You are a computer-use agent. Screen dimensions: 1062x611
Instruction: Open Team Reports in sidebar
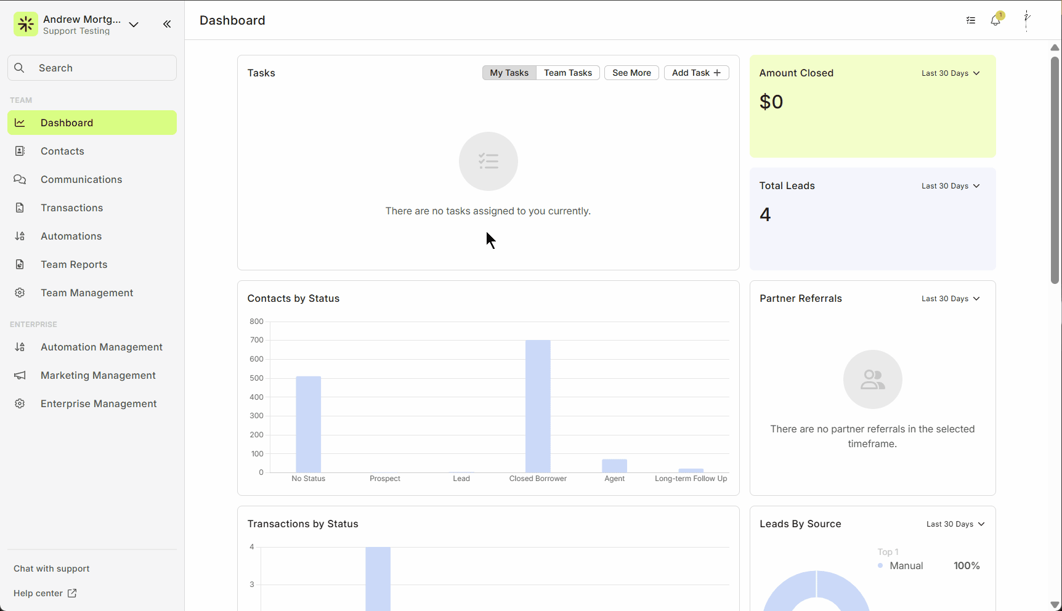[x=74, y=264]
